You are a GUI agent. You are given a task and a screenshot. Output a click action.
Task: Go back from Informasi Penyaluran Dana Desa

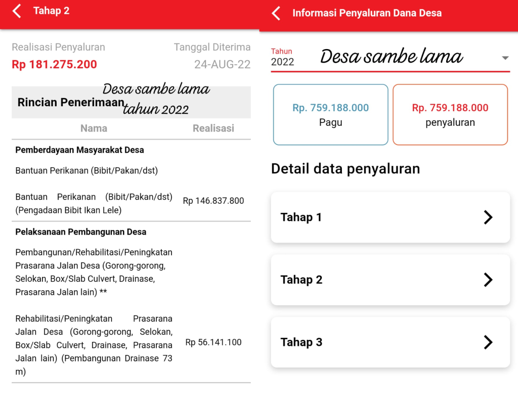pyautogui.click(x=276, y=13)
